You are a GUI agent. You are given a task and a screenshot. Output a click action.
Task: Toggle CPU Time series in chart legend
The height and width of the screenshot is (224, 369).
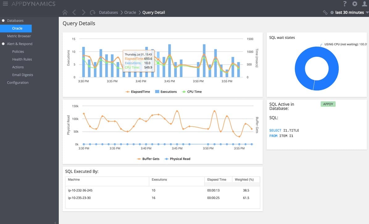click(x=192, y=92)
